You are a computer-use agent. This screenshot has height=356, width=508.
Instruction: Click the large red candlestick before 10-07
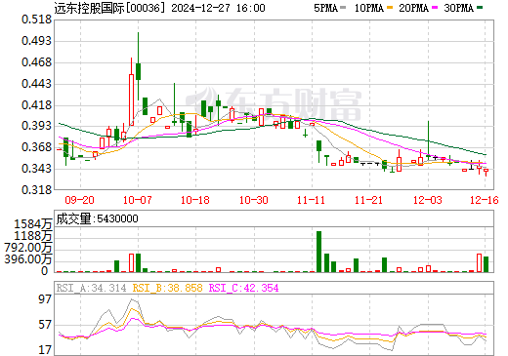tap(131, 99)
